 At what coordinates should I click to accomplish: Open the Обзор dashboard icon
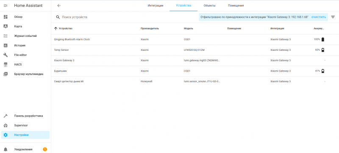pyautogui.click(x=6, y=17)
